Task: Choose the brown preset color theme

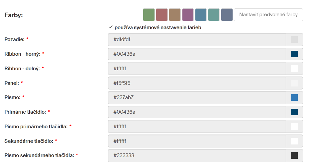Action: pyautogui.click(x=175, y=15)
